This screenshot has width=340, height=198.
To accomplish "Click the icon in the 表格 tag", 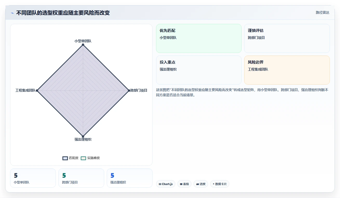I will [x=181, y=184].
